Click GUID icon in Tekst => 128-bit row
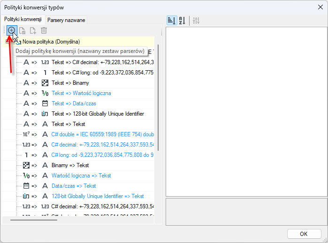Viewport: 328px width, 243px height. [x=45, y=114]
